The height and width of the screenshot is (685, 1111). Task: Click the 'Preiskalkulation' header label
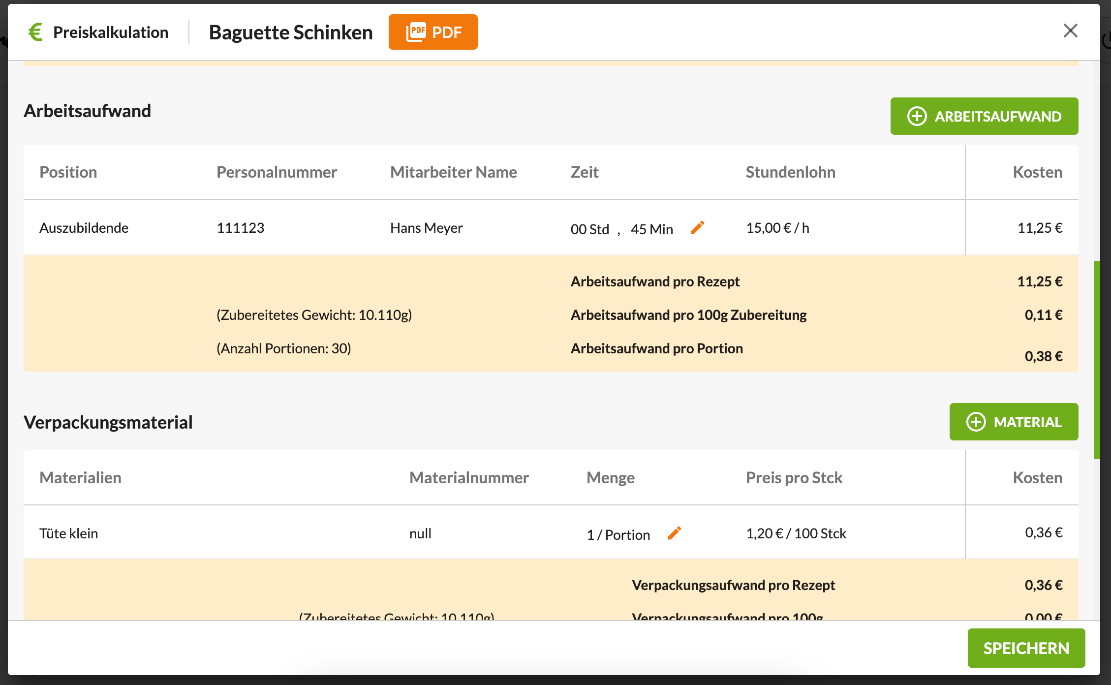111,32
